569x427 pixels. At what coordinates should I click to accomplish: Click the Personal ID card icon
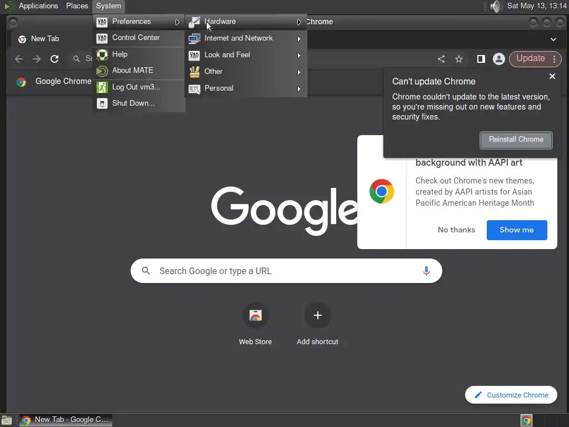click(194, 89)
